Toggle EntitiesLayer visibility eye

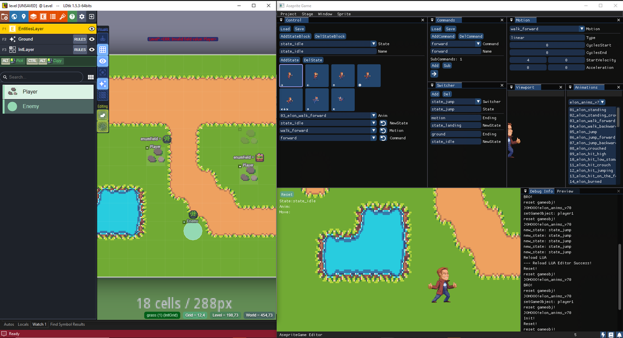pos(92,29)
